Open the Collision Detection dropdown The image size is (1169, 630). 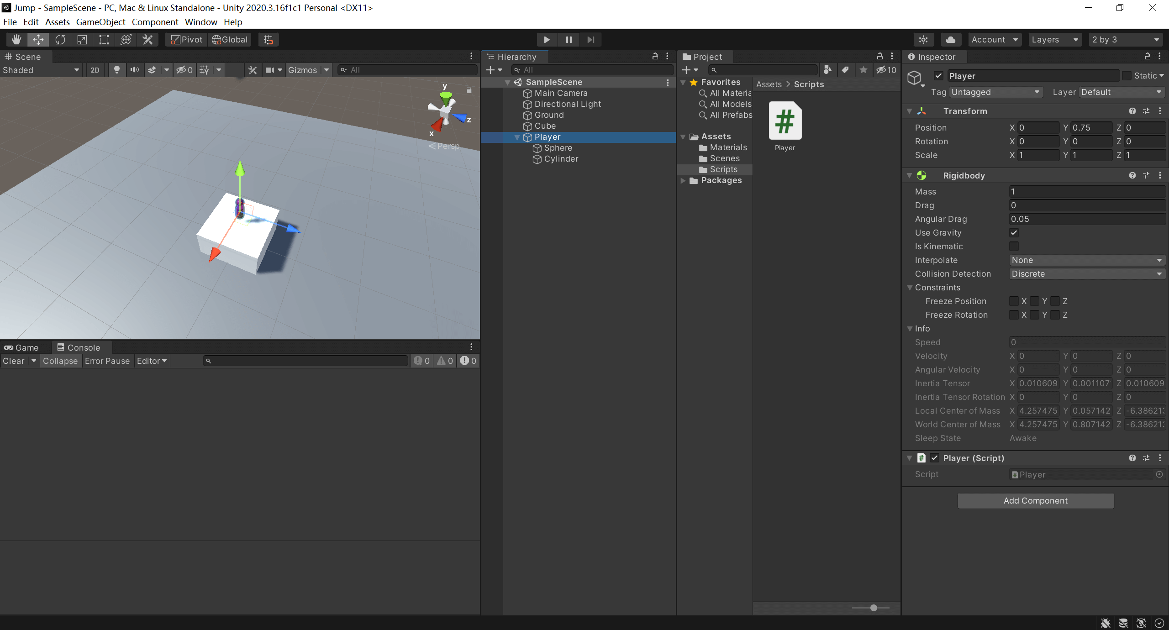[x=1087, y=274]
